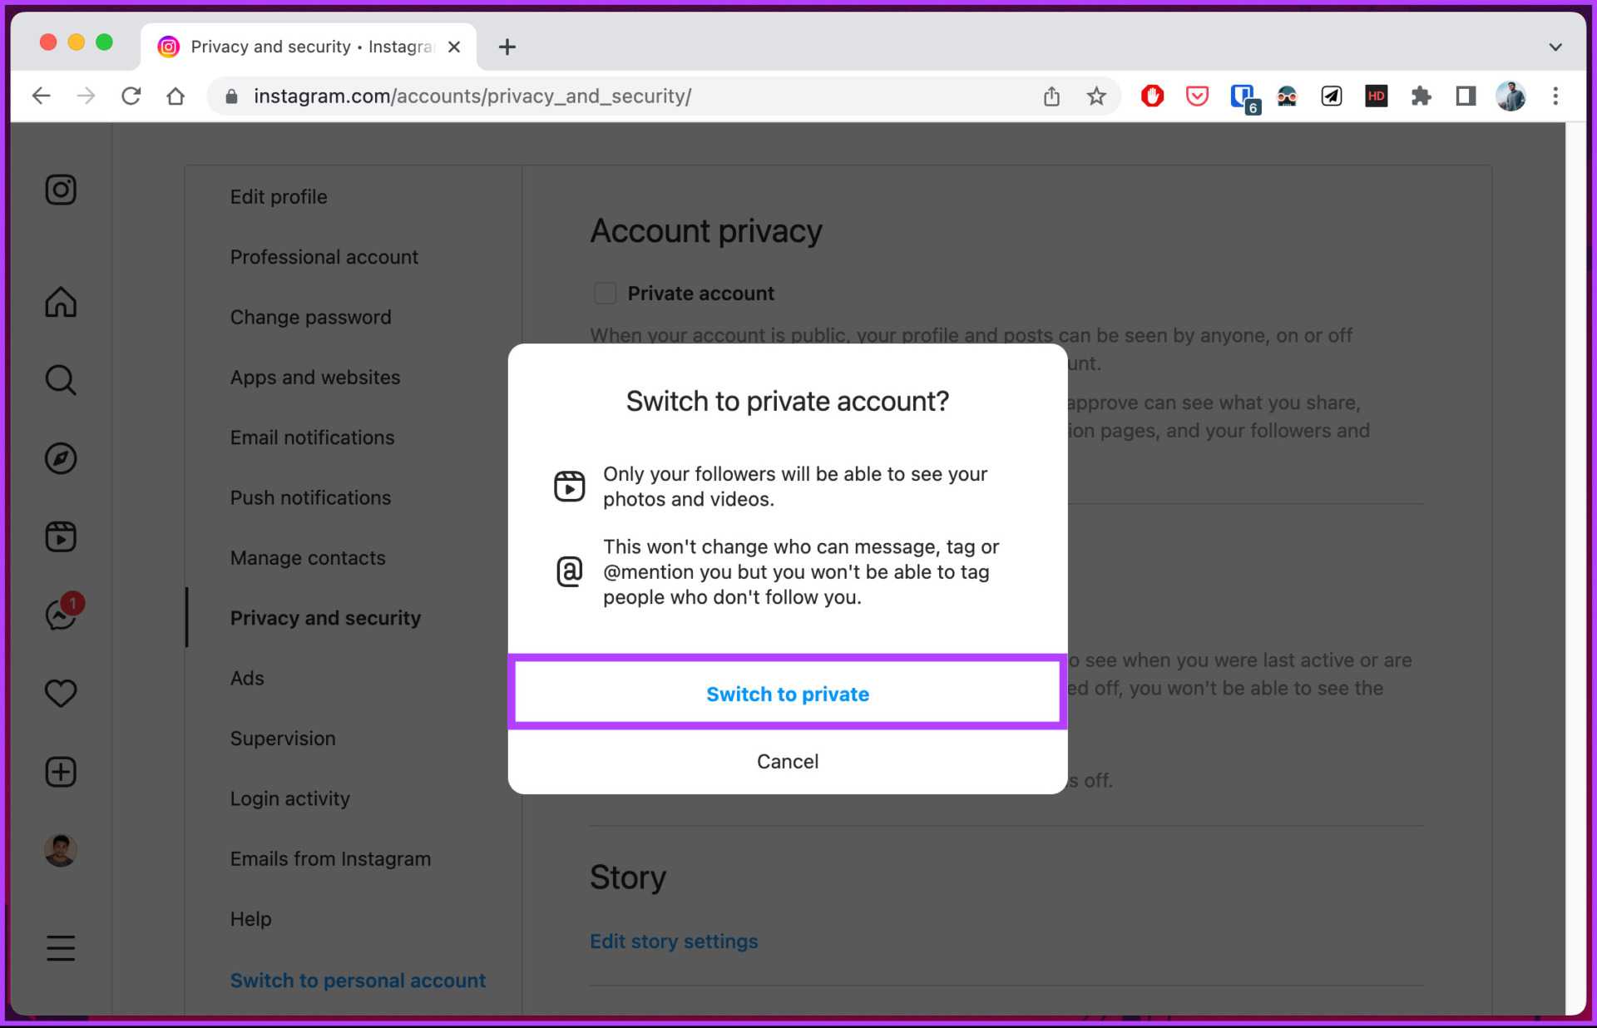Open Messenger with one unread notification
This screenshot has height=1028, width=1597.
coord(61,615)
